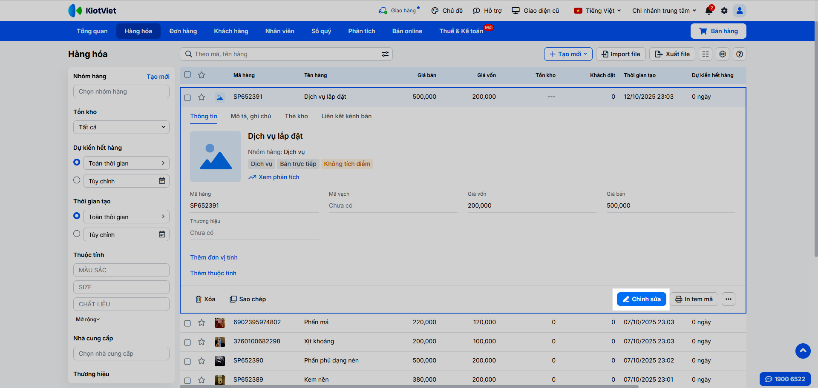Click the Xem phân tích link
This screenshot has width=818, height=388.
279,177
